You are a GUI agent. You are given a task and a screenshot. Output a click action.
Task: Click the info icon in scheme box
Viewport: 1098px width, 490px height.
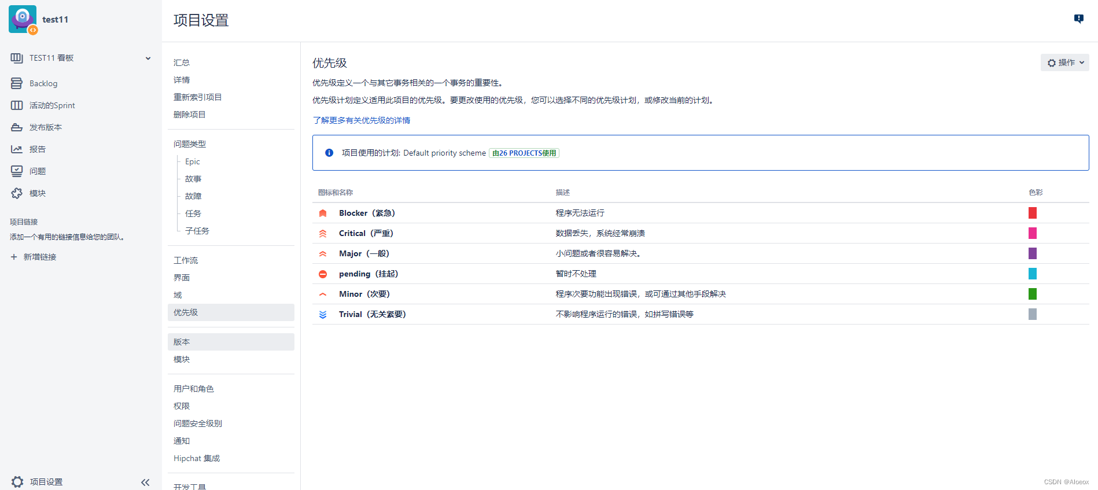pos(329,153)
